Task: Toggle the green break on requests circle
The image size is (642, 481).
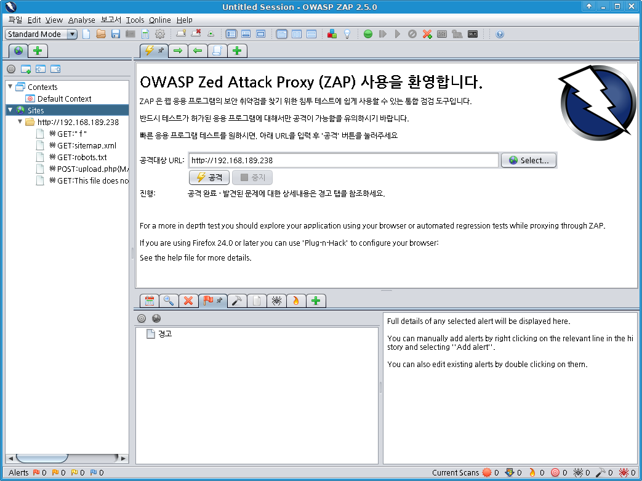Action: (x=368, y=34)
